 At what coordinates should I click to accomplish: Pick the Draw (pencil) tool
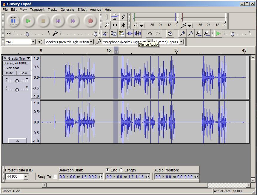123,17
